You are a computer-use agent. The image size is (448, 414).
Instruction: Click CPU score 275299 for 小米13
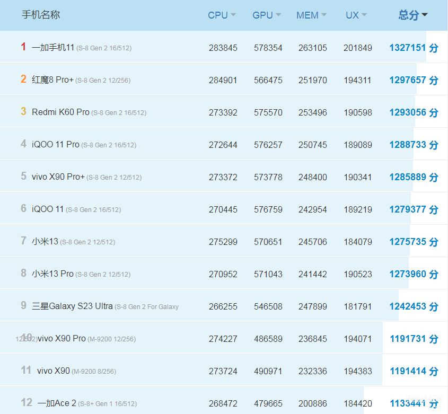click(223, 242)
